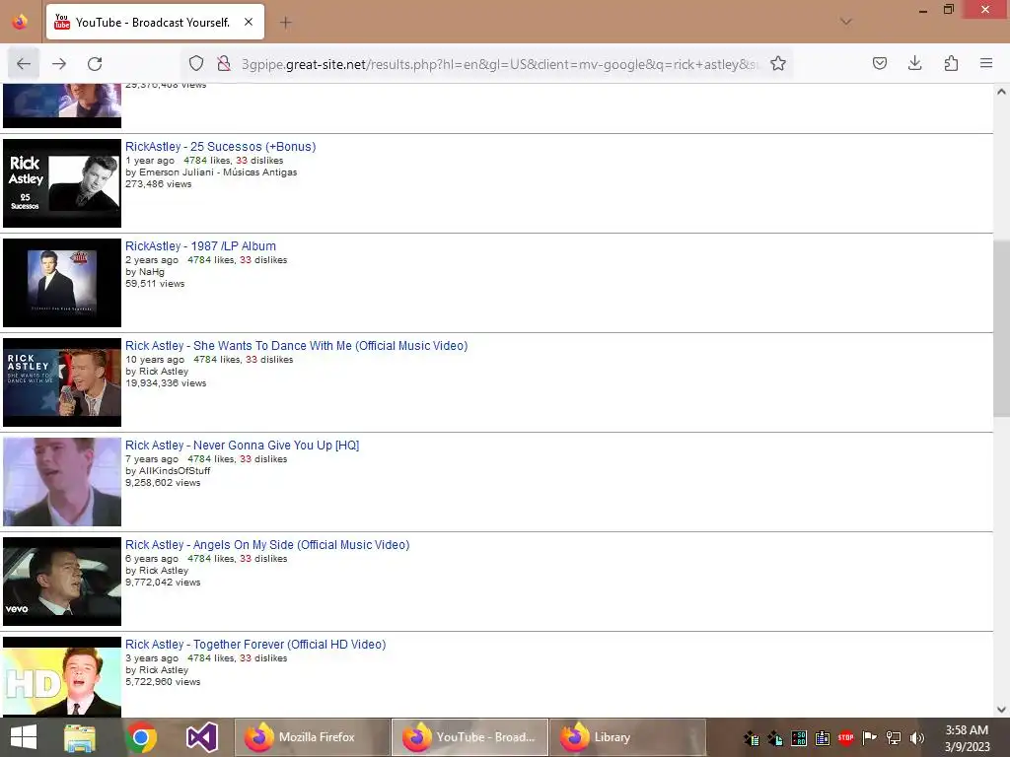Go back to the previous page
This screenshot has height=757, width=1010.
coord(24,64)
